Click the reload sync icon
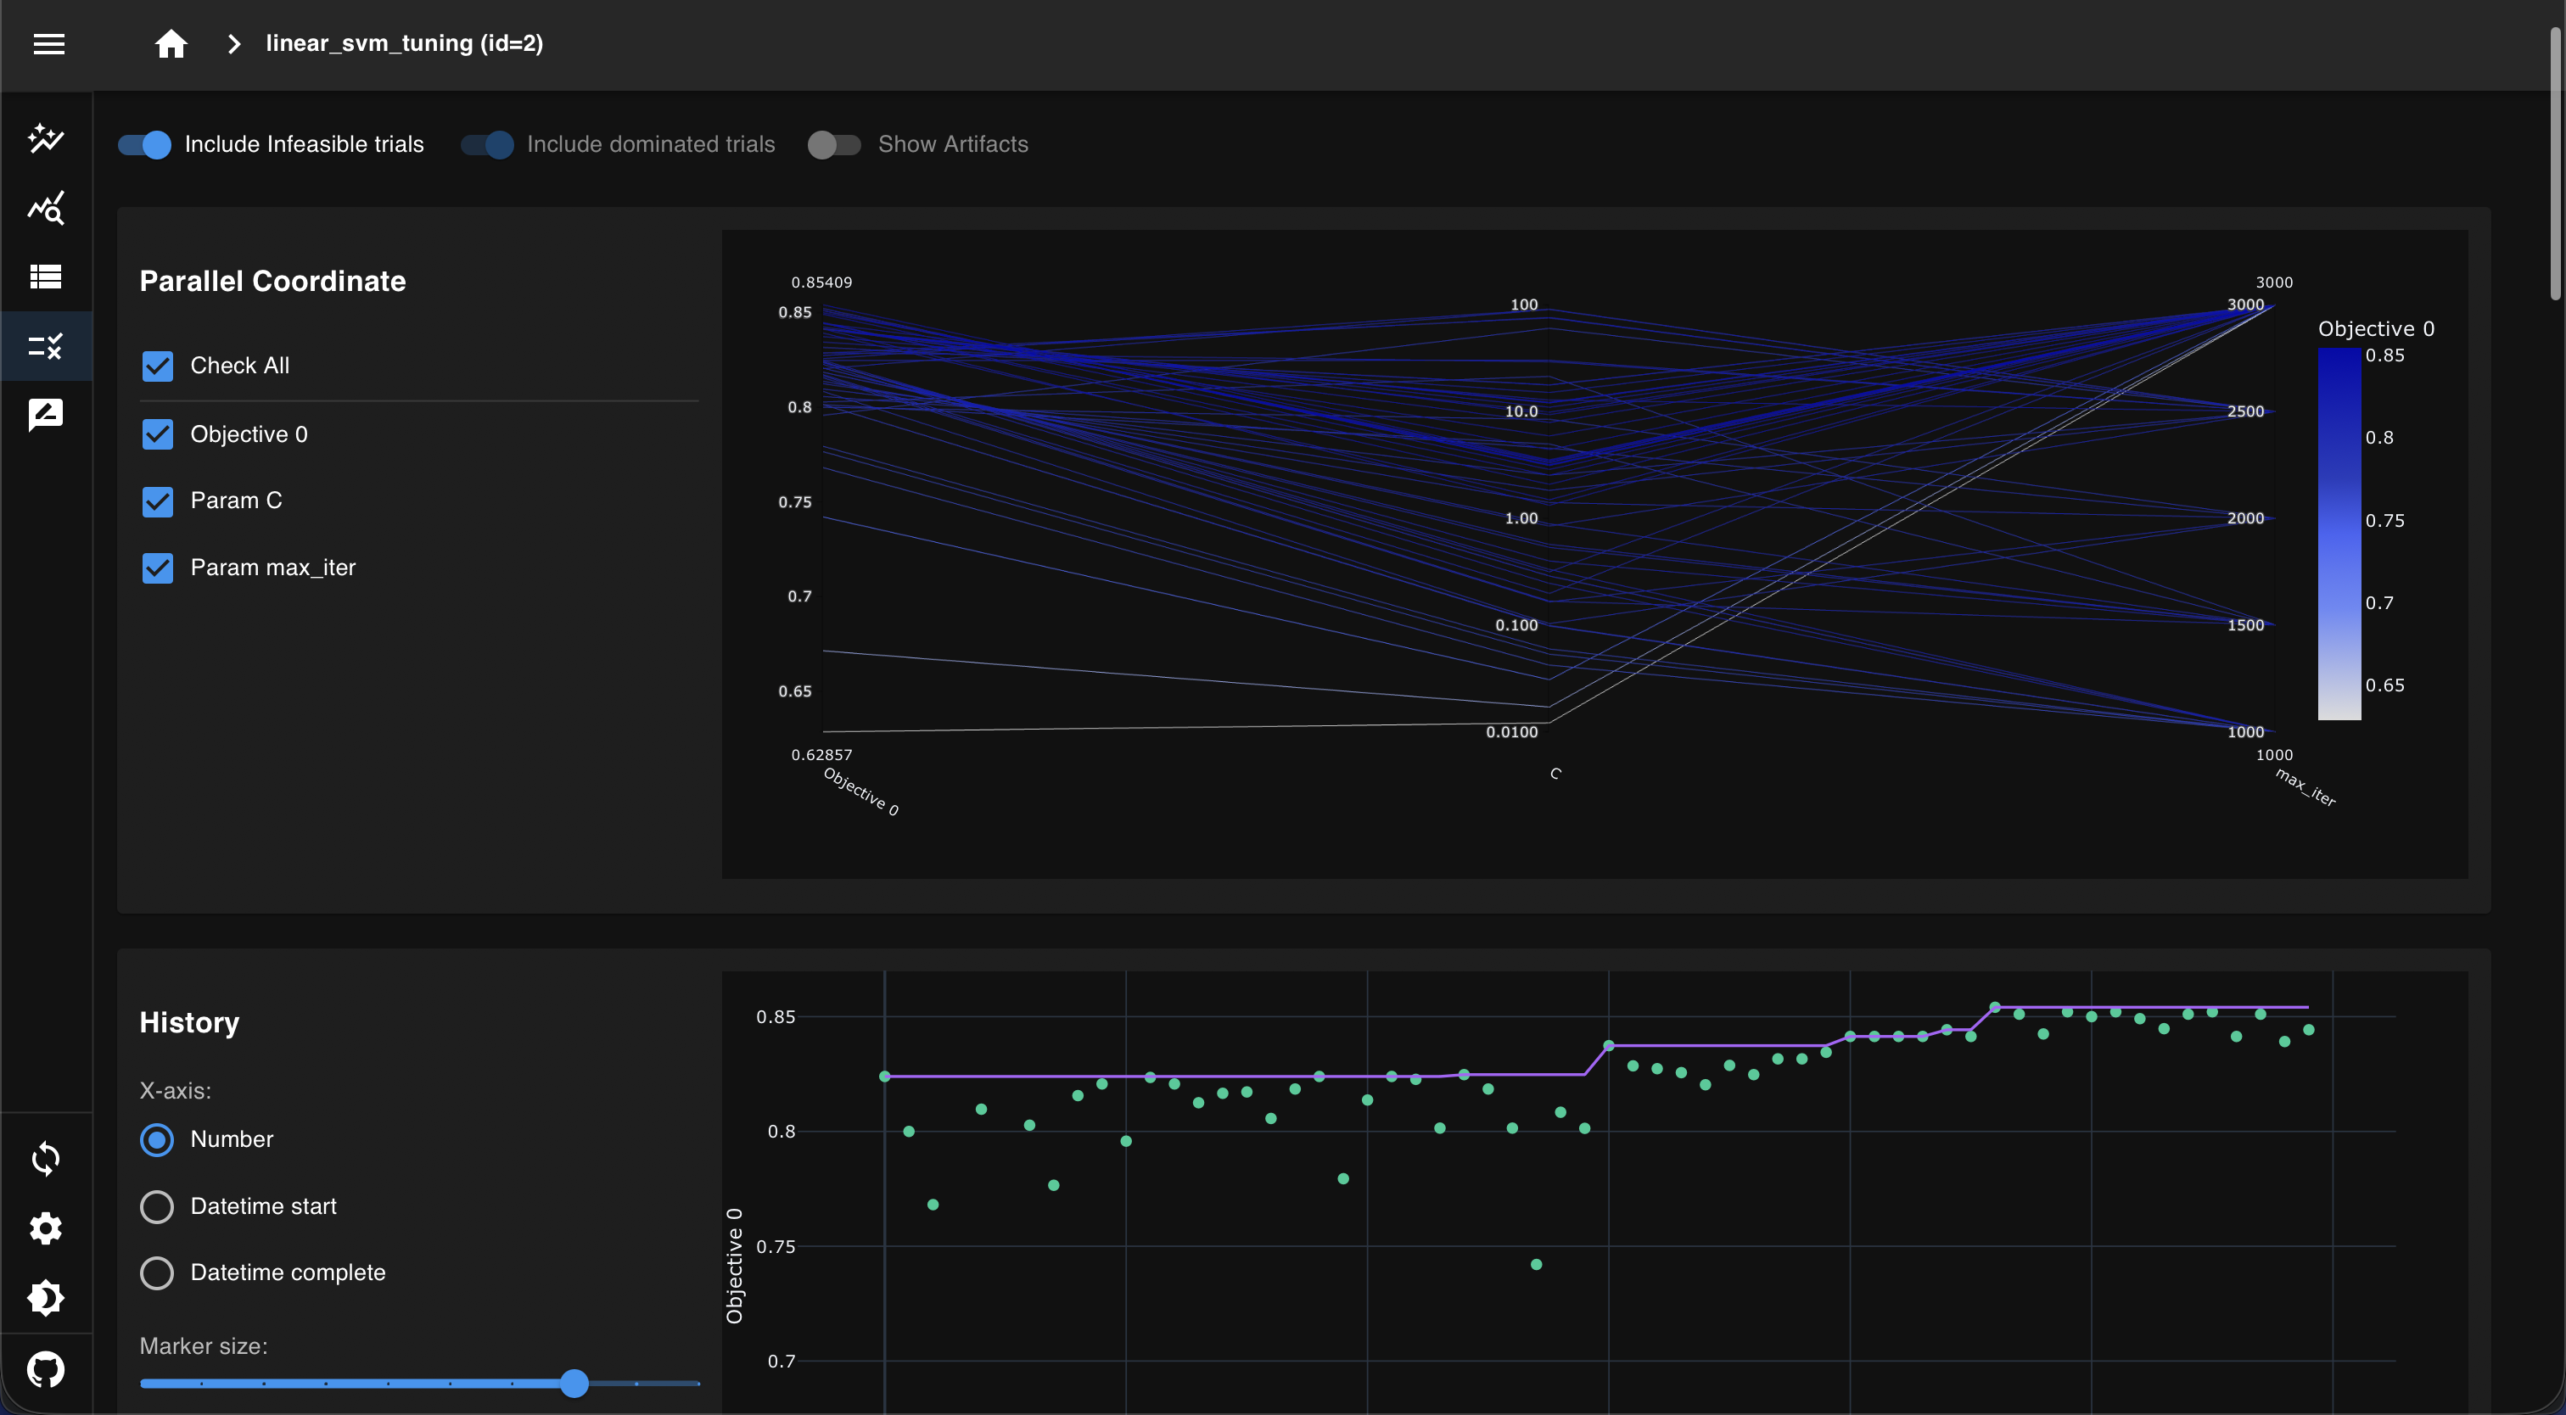Screen dimensions: 2566x1415 pos(46,1158)
